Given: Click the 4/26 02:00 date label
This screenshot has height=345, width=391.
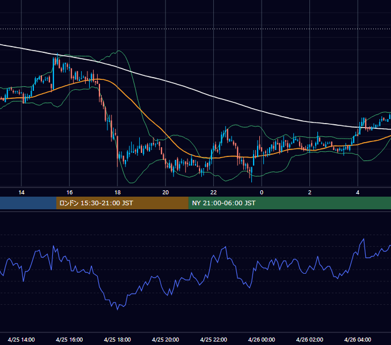Looking at the screenshot, I should (x=309, y=339).
